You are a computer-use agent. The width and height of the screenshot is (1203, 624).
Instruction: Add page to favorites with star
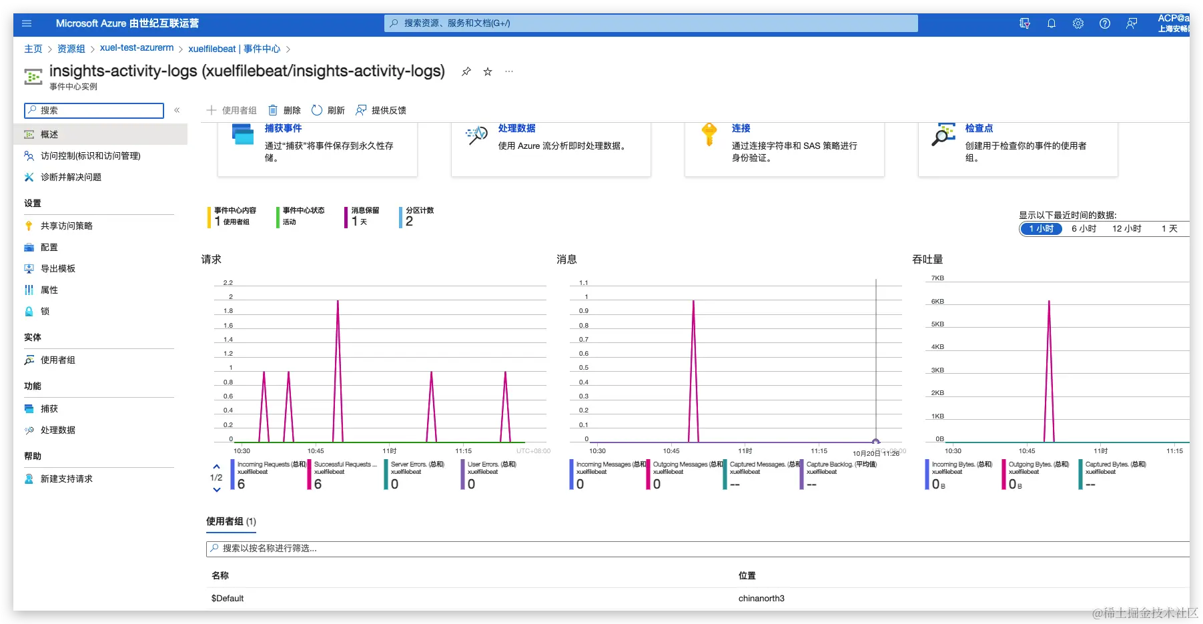pyautogui.click(x=488, y=71)
